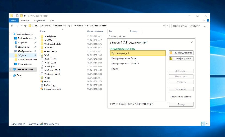Screen dimensions: 225x137
Task: Select Информационная база #1 entry
Action: tap(138, 64)
